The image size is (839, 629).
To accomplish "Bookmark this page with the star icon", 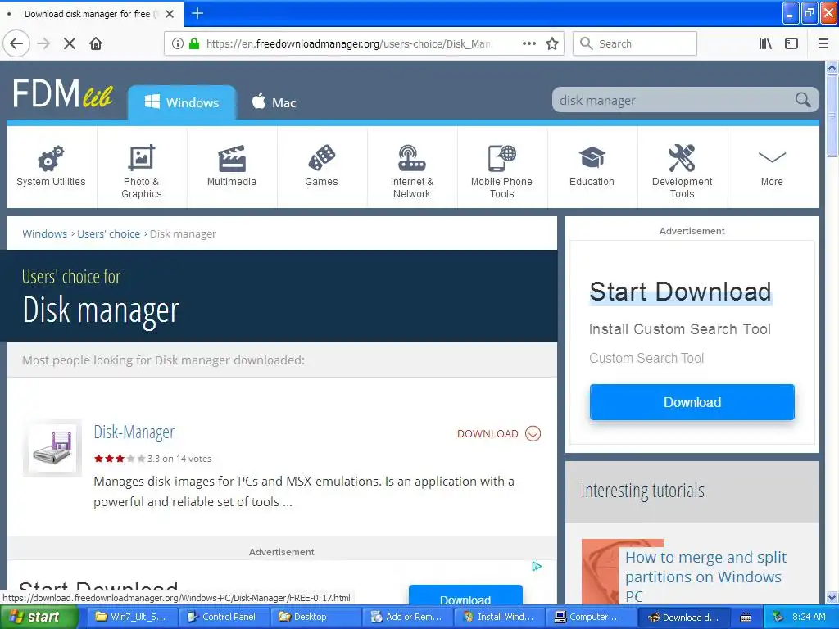I will pos(552,43).
